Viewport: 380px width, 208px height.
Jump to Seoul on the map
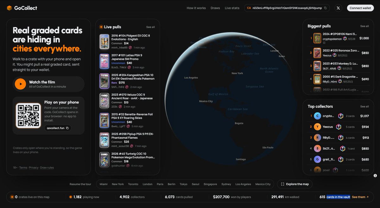[x=195, y=184]
